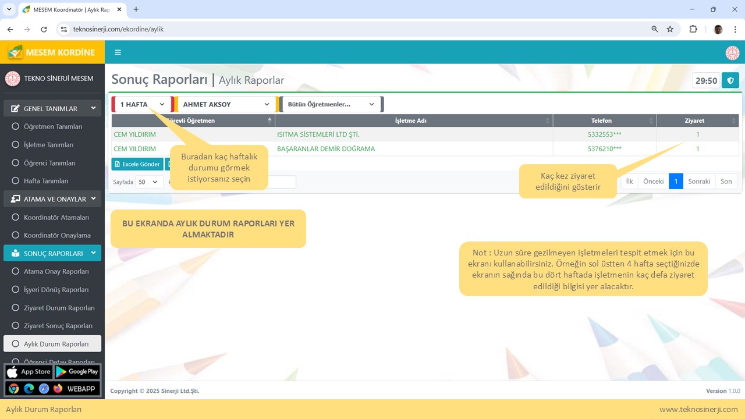Sort table by Ziyaret column header
Viewport: 745px width, 419px height.
(695, 120)
